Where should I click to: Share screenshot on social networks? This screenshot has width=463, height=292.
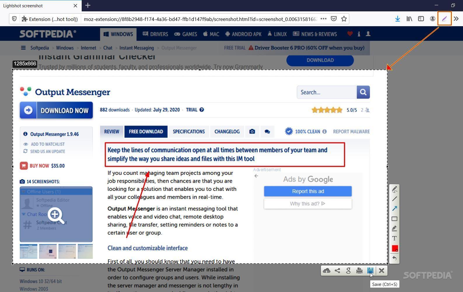tap(338, 271)
